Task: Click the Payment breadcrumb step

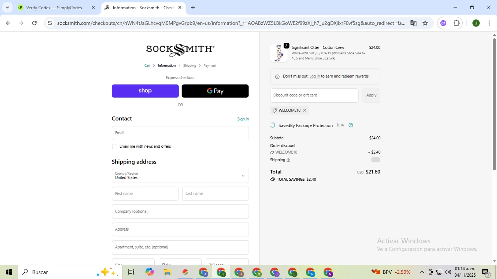Action: click(210, 66)
